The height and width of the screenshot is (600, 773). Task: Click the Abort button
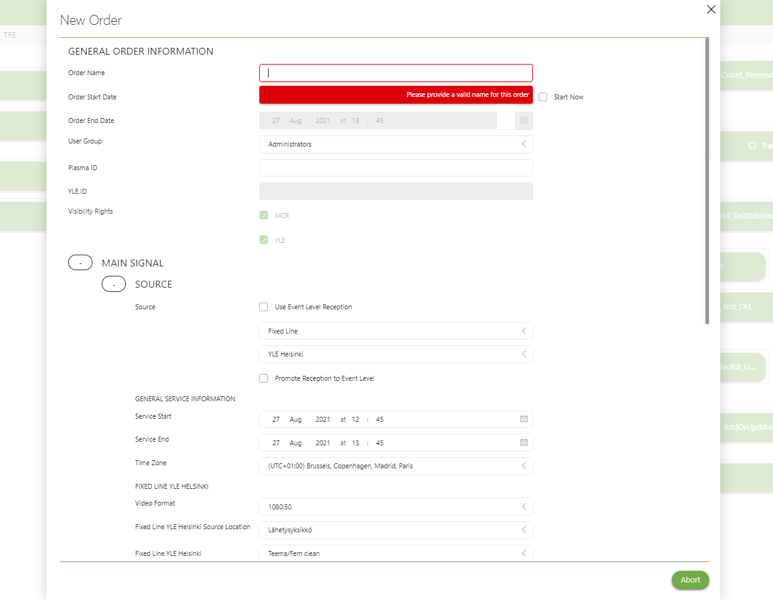pyautogui.click(x=690, y=580)
